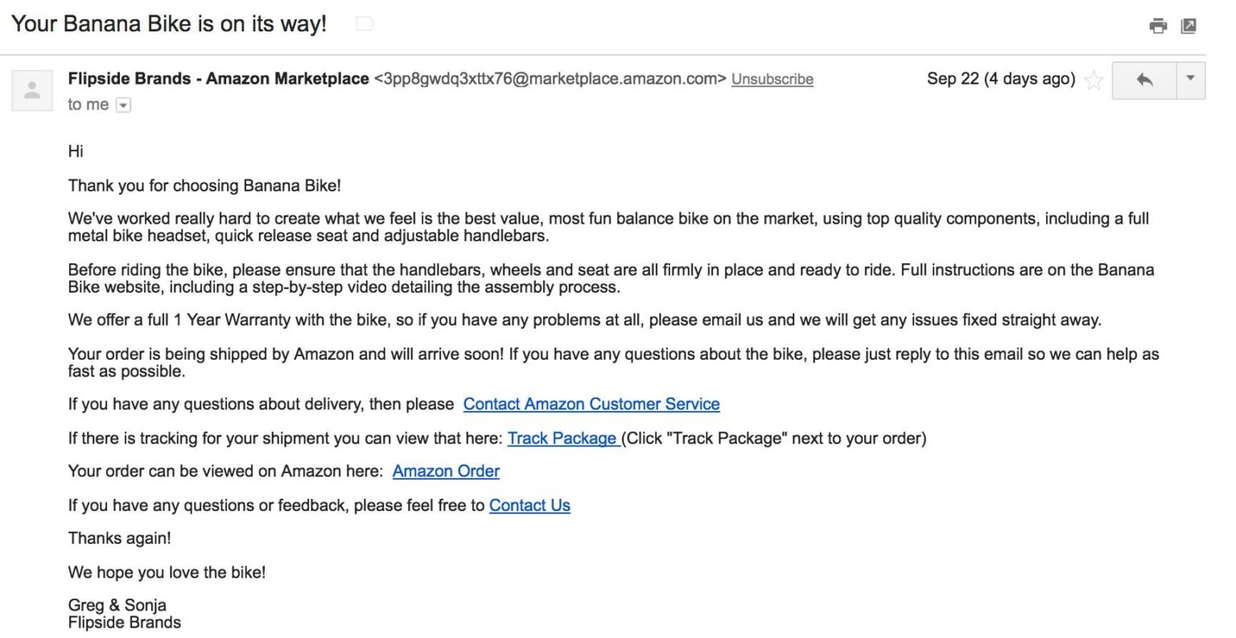Click the timestamp 'Sep 22 (4 days ago)'
Viewport: 1236px width, 638px height.
999,79
